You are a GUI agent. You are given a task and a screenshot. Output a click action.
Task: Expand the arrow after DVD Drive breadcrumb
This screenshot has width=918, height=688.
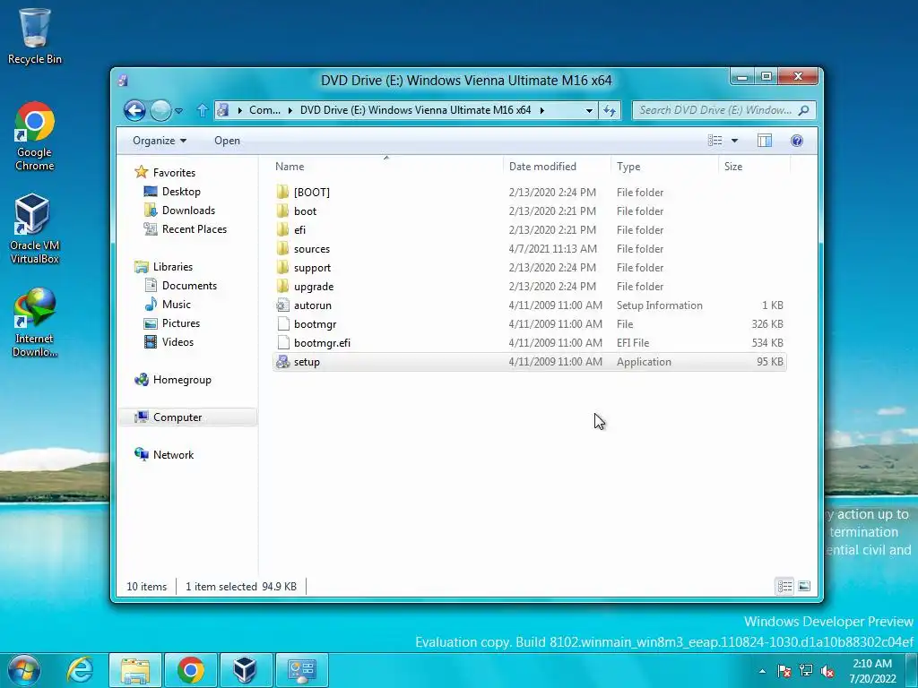coord(542,110)
